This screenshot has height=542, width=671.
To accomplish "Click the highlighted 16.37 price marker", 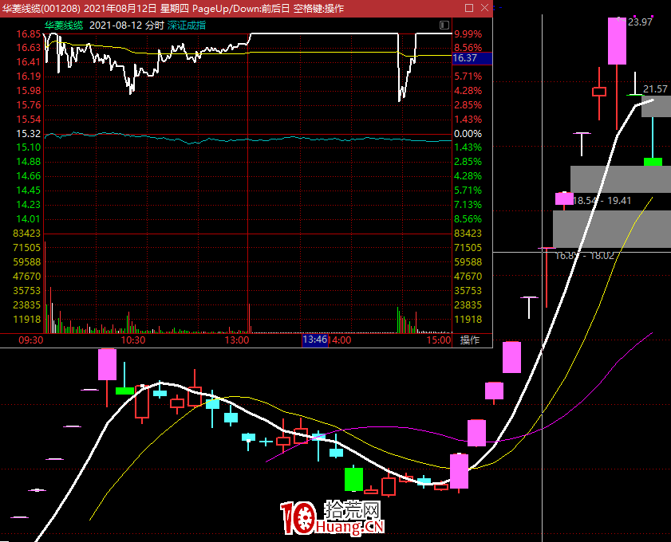I will pyautogui.click(x=472, y=58).
